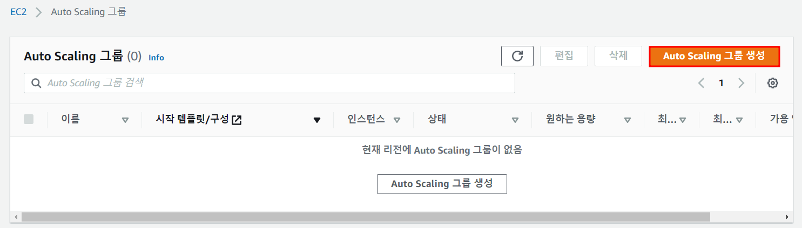Viewport: 802px width, 228px height.
Task: Focus the Auto Scaling 그룹 검색 field
Action: coord(269,83)
